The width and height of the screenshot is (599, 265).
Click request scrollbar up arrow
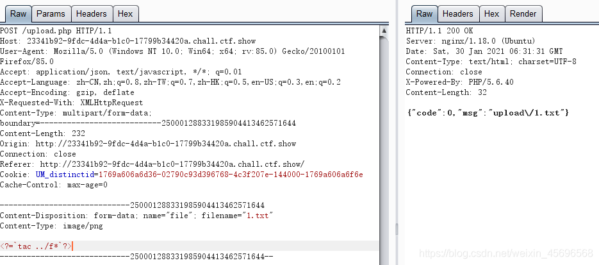(x=384, y=31)
